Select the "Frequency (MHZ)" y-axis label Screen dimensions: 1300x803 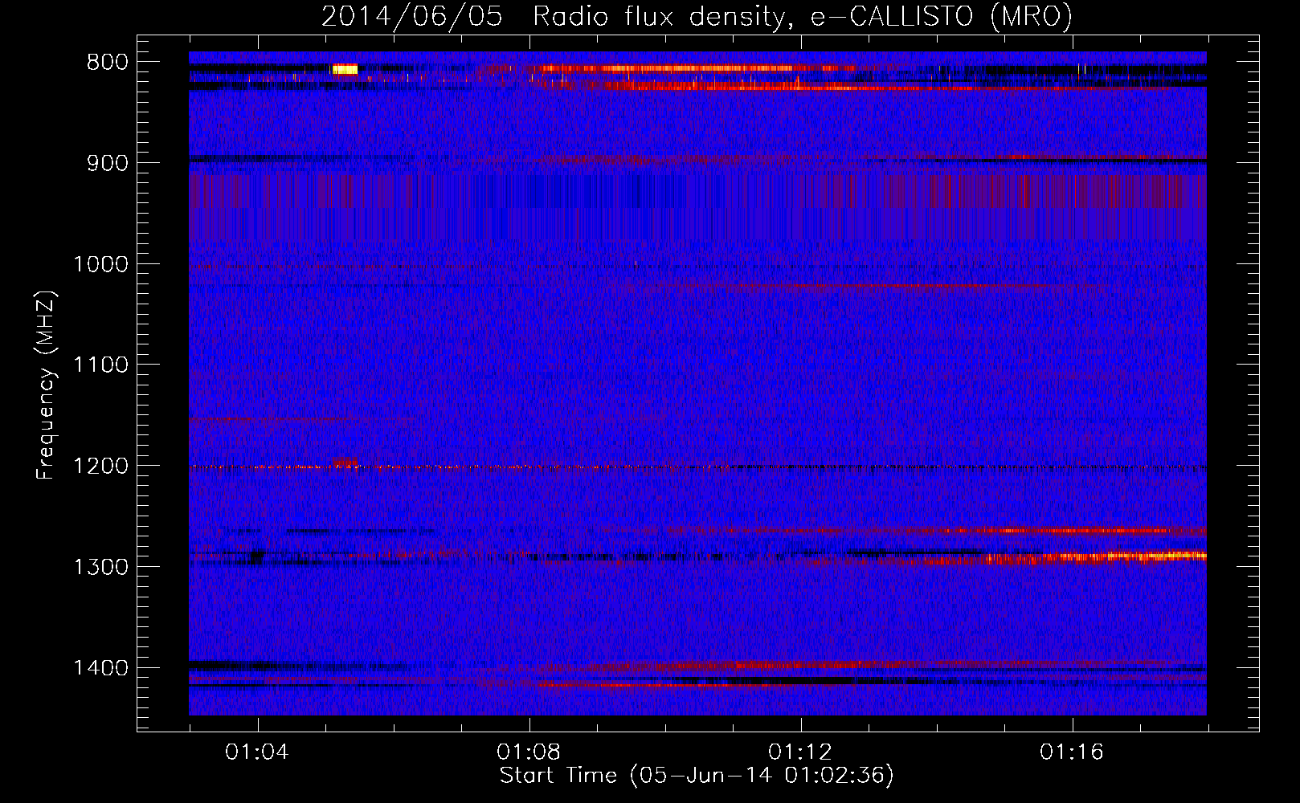46,385
